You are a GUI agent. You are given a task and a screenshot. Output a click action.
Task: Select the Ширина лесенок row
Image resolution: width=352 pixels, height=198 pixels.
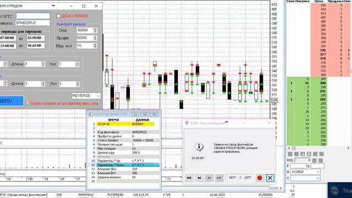point(128,177)
